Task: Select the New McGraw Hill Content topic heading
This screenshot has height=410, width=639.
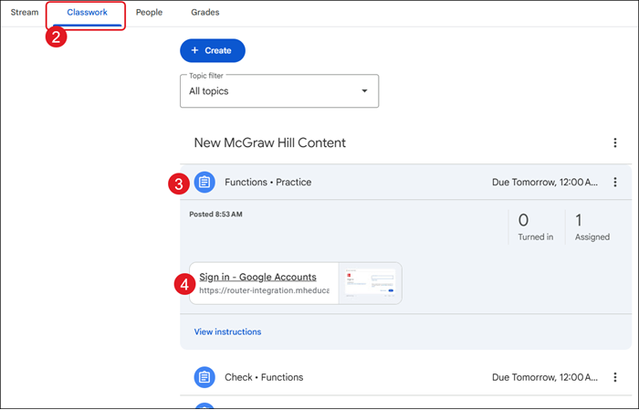Action: (x=269, y=143)
